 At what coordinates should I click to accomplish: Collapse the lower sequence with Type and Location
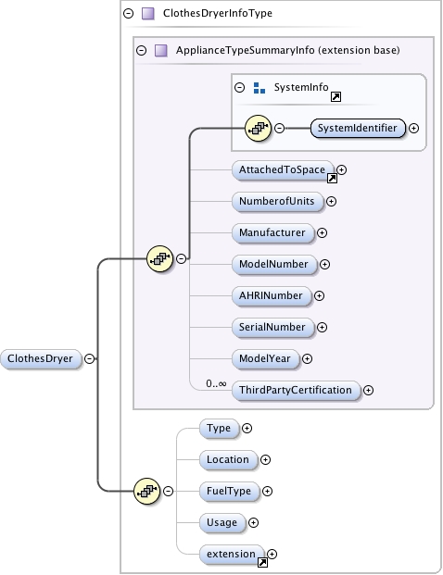coord(168,491)
